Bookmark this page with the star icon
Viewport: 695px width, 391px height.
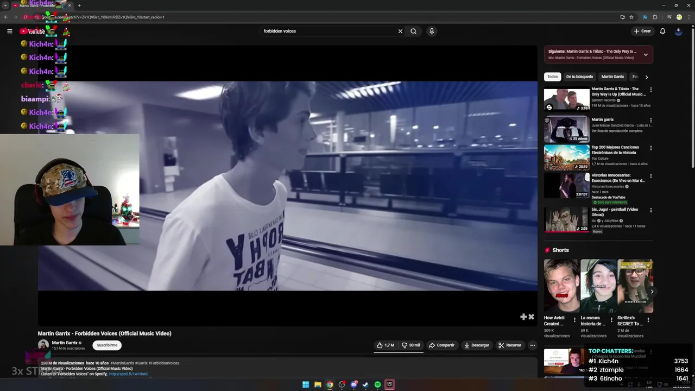[x=631, y=17]
